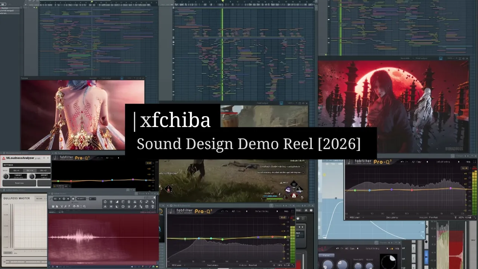Toggle A/B in Pro-Q 3 over the blue curve window
The width and height of the screenshot is (478, 269).
click(413, 162)
